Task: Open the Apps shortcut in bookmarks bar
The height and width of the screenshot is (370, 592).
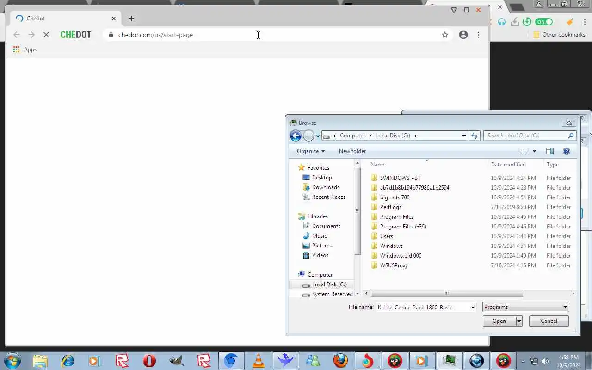Action: [x=25, y=49]
